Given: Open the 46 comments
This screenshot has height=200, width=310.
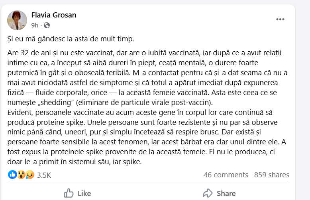Looking at the screenshot, I should click(226, 175).
